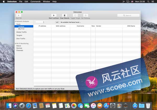Click the magnifier icon in Debookee search field
The image size is (157, 110).
click(x=124, y=15)
